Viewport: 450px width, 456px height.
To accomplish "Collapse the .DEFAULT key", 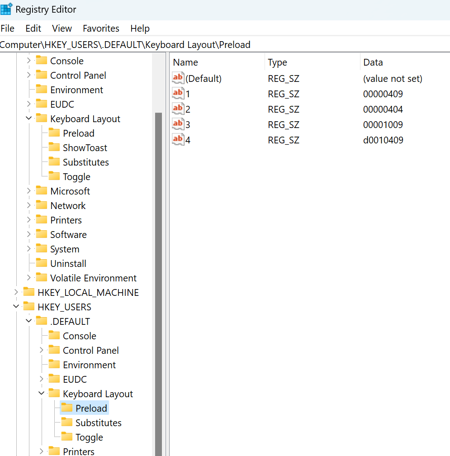I will [x=28, y=321].
